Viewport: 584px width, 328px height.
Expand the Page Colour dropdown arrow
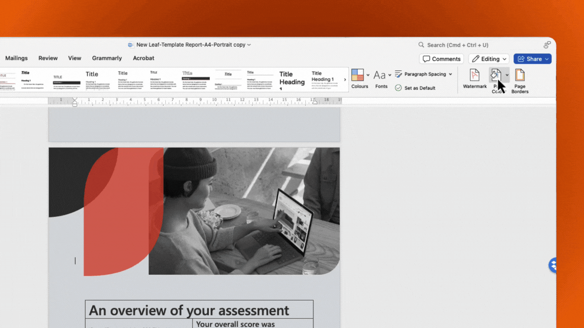pyautogui.click(x=507, y=75)
